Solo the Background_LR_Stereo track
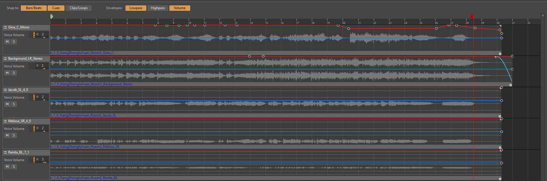 tap(14, 73)
